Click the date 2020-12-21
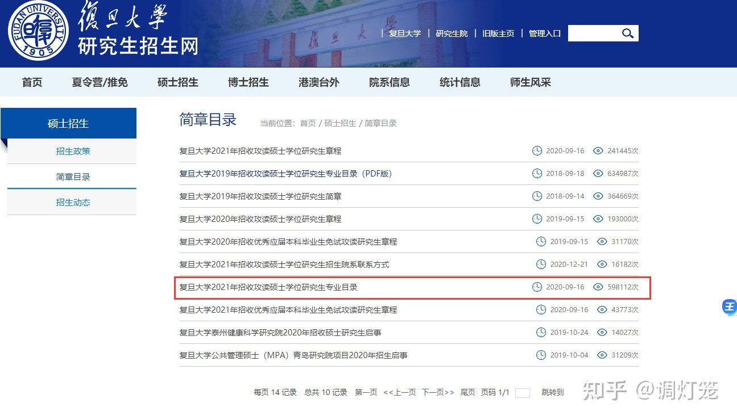The height and width of the screenshot is (420, 737). click(x=569, y=264)
